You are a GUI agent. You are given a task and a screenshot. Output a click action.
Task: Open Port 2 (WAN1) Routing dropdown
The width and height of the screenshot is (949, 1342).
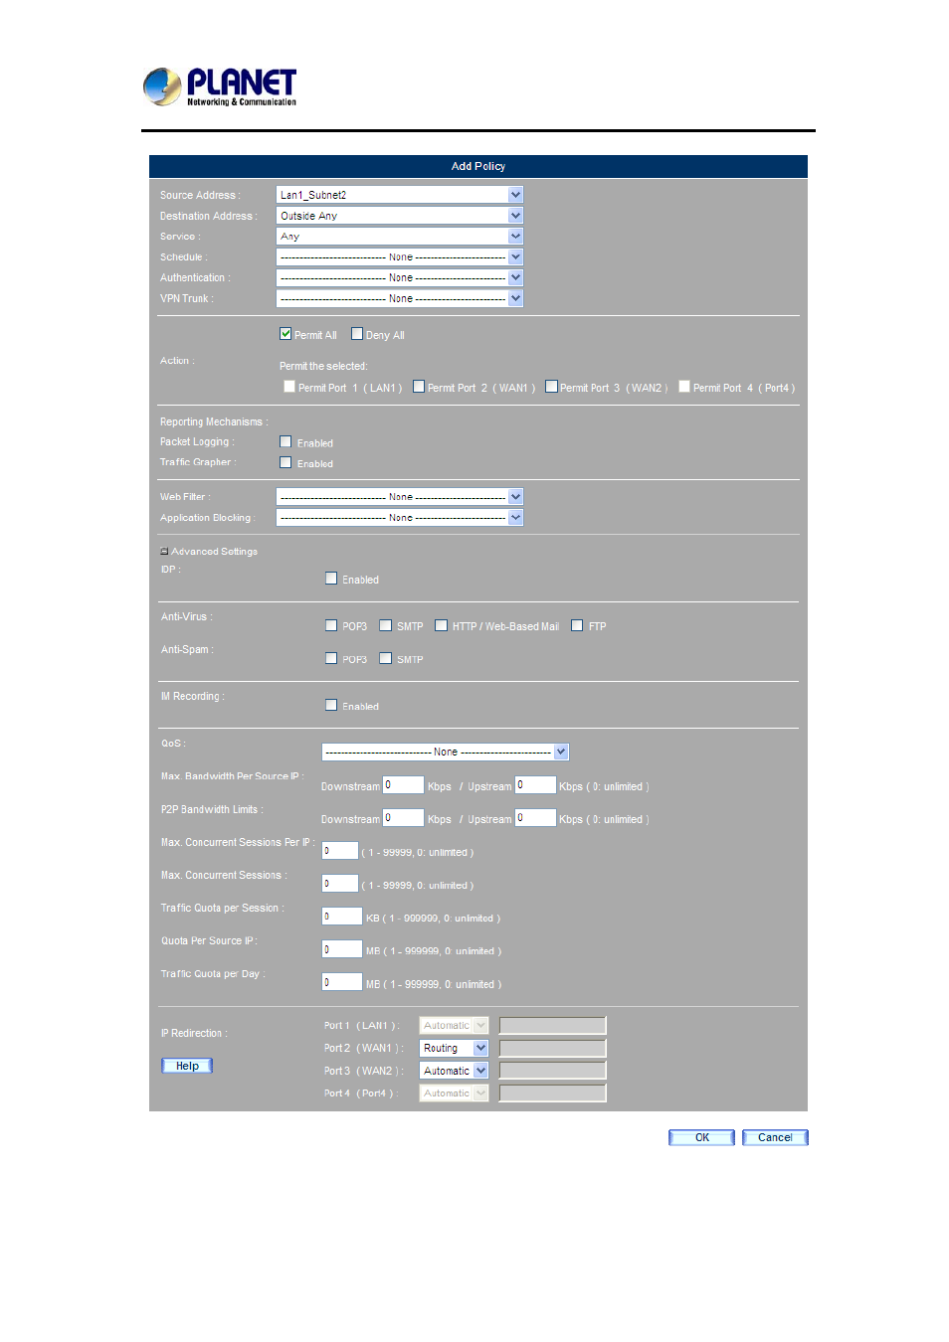[x=454, y=1049]
